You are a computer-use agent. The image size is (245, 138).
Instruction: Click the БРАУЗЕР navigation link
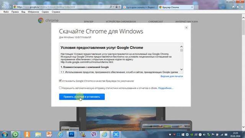pyautogui.click(x=88, y=21)
